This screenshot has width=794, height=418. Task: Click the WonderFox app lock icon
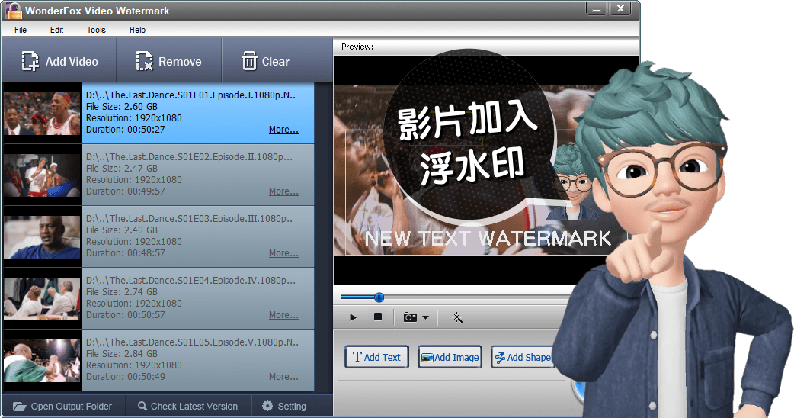click(x=13, y=11)
